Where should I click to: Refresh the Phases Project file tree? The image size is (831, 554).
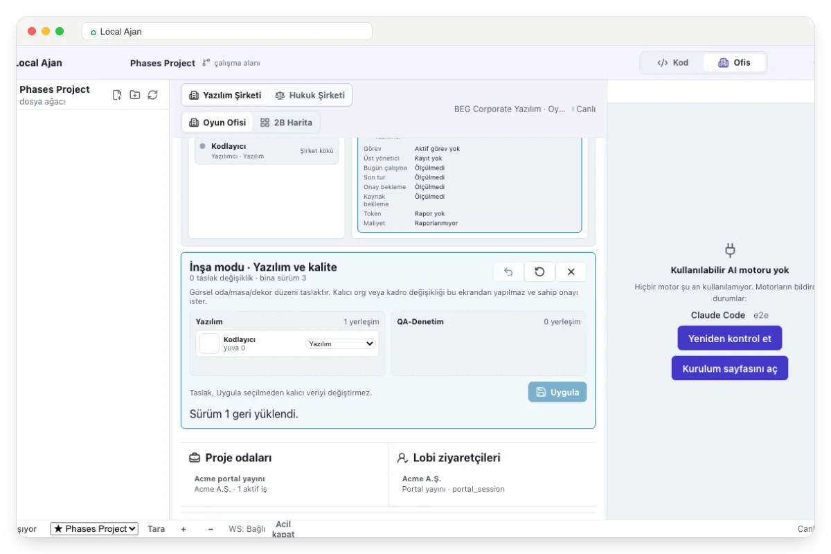tap(153, 95)
